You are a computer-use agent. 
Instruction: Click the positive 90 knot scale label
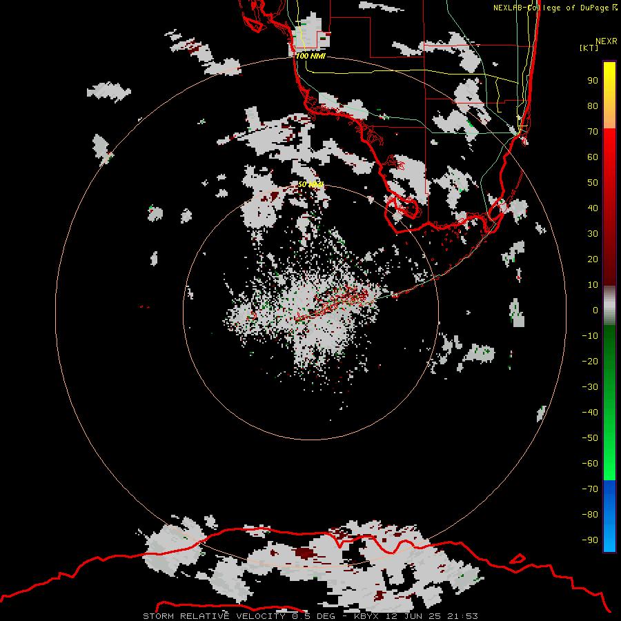593,81
